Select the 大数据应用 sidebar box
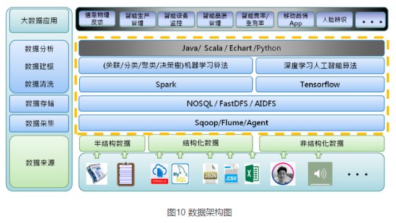The height and width of the screenshot is (223, 396). tap(39, 20)
